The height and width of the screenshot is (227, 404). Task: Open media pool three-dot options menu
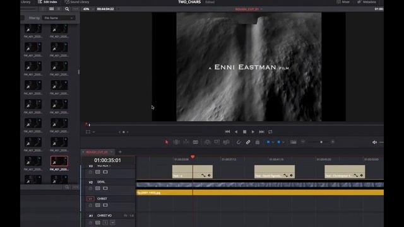coord(76,9)
